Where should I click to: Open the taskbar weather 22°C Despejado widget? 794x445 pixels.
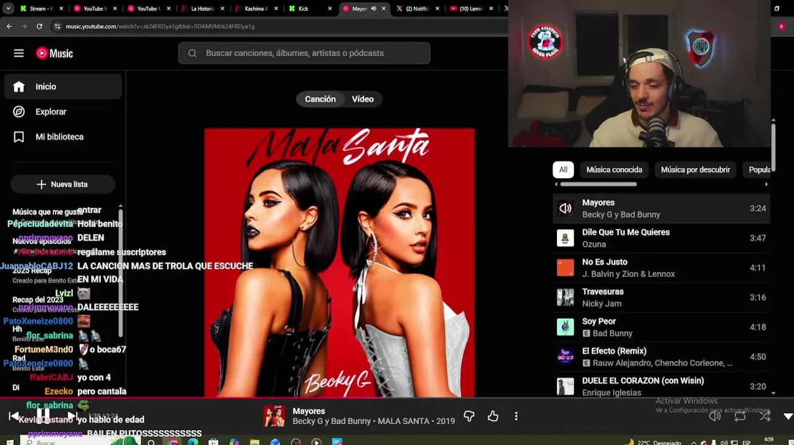pos(655,443)
